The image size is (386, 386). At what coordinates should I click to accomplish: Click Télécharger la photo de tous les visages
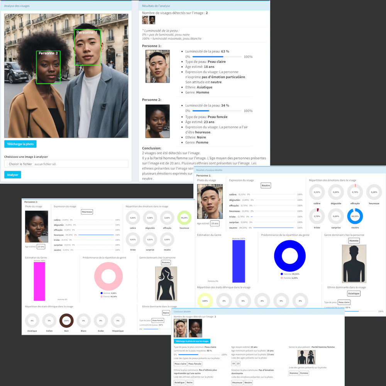pyautogui.click(x=192, y=341)
